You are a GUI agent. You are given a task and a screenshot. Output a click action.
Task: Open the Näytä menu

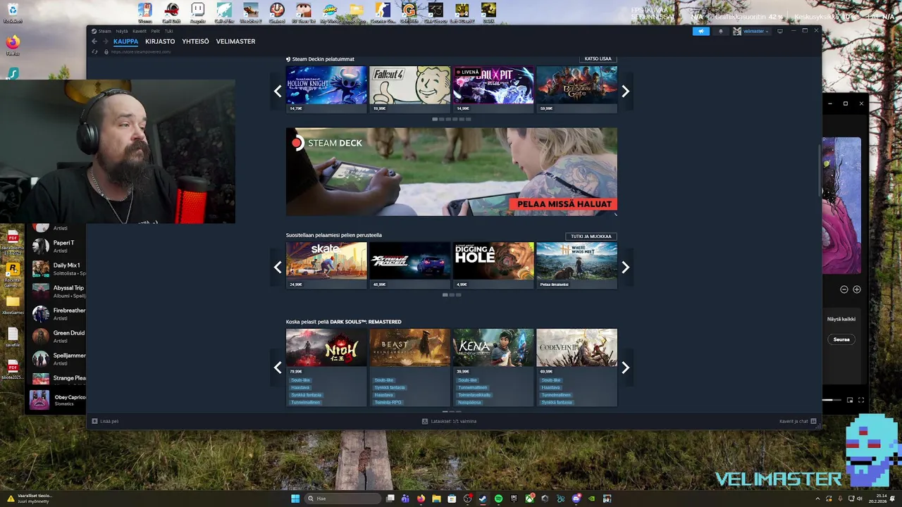click(122, 31)
